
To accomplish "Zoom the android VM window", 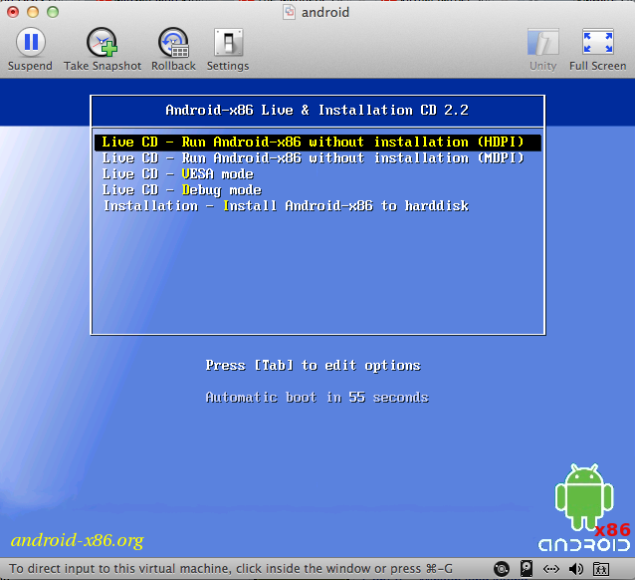I will (x=53, y=12).
